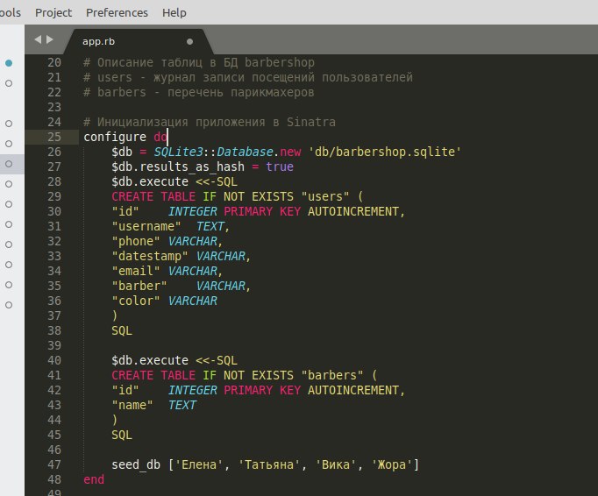This screenshot has width=598, height=496.
Task: Click the 'Жора' string
Action: coord(392,464)
